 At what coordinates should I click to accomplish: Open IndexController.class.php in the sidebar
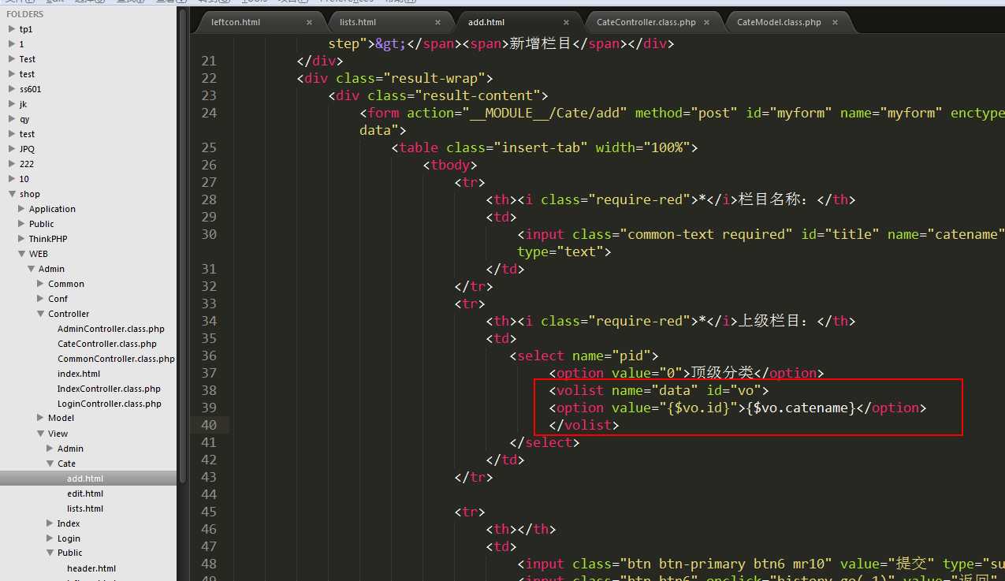[109, 389]
